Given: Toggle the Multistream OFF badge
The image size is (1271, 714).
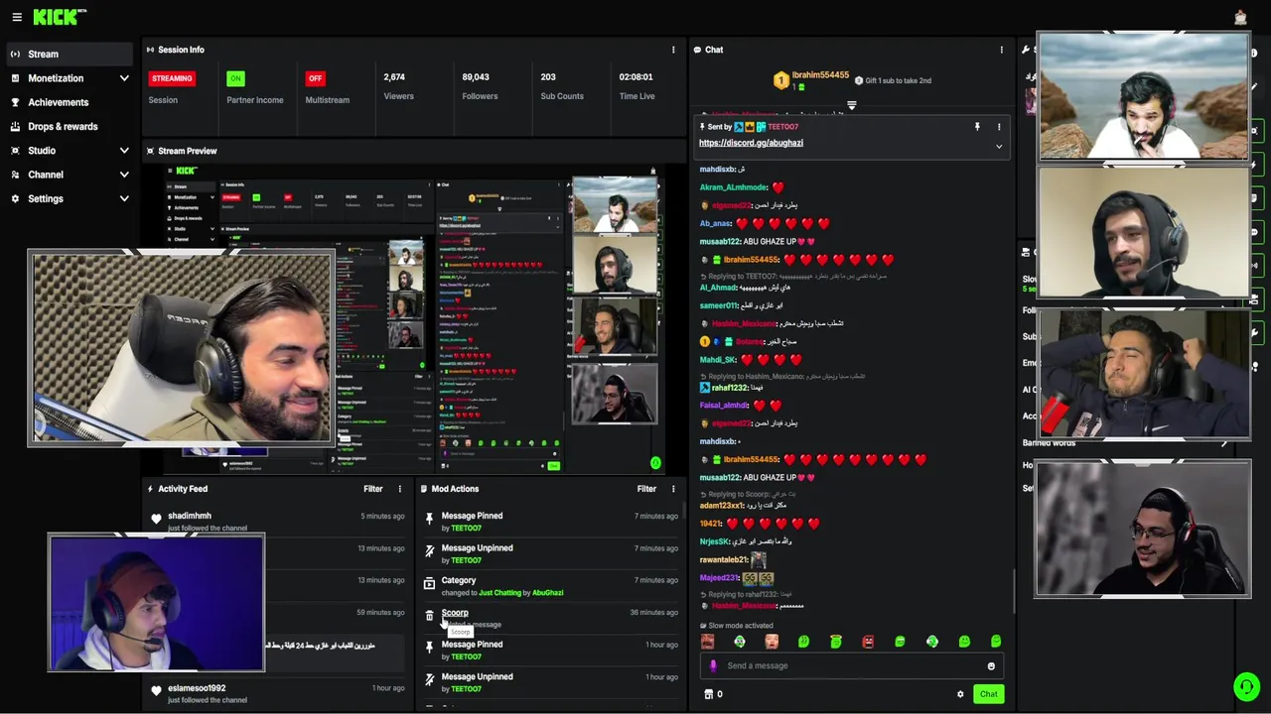Looking at the screenshot, I should [x=315, y=78].
